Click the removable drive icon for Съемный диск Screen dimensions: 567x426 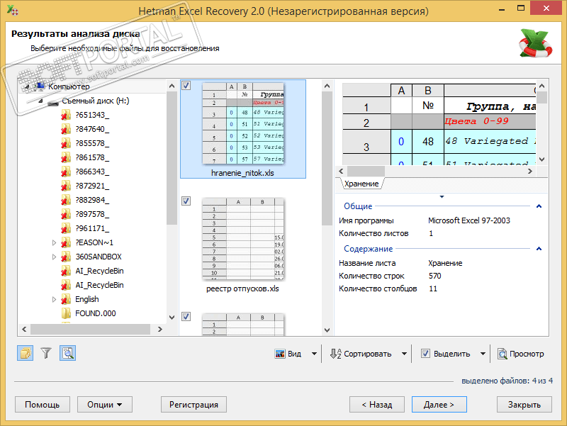click(52, 103)
